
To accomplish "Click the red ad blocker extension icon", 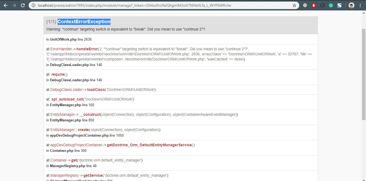I will 313,5.
